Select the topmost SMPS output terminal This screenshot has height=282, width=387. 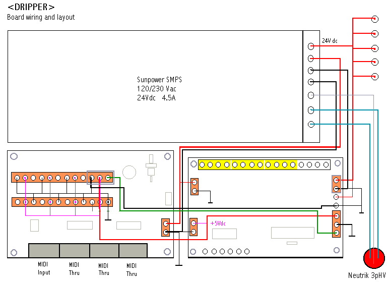311,45
